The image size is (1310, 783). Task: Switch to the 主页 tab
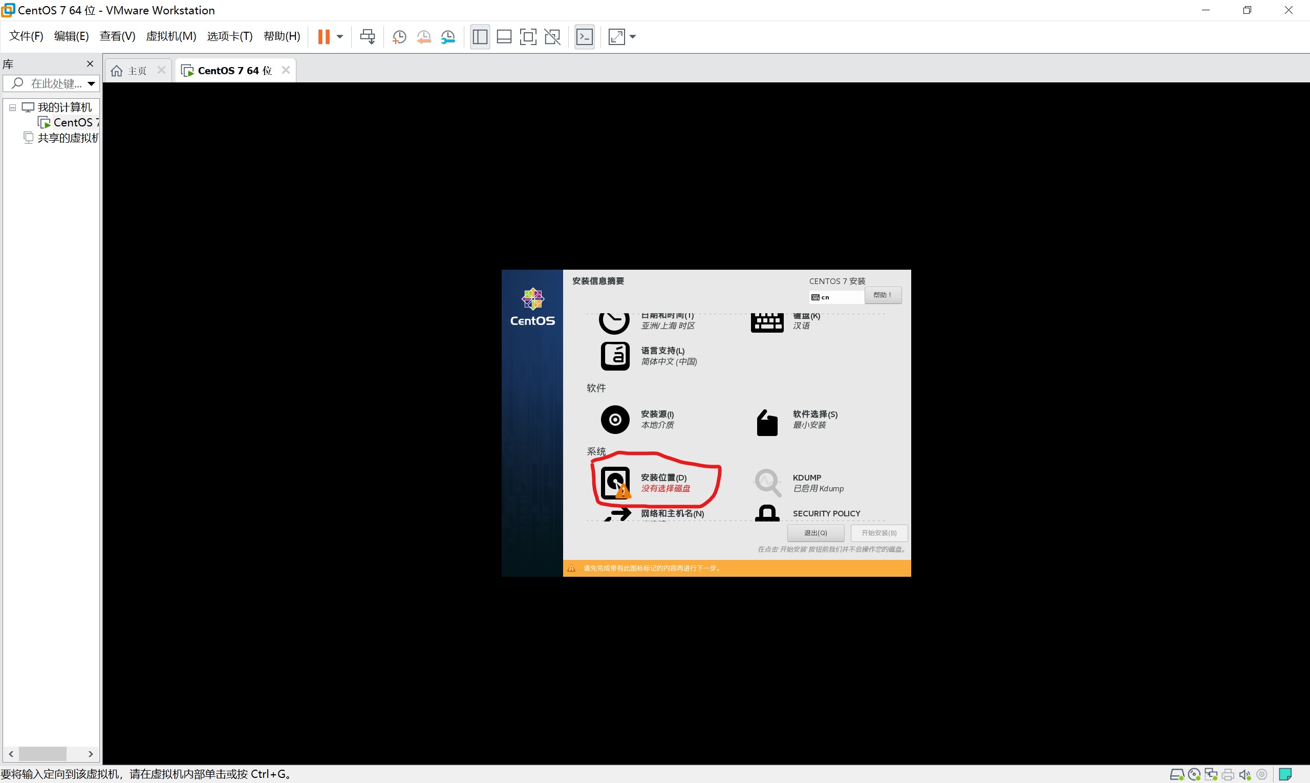(x=137, y=71)
